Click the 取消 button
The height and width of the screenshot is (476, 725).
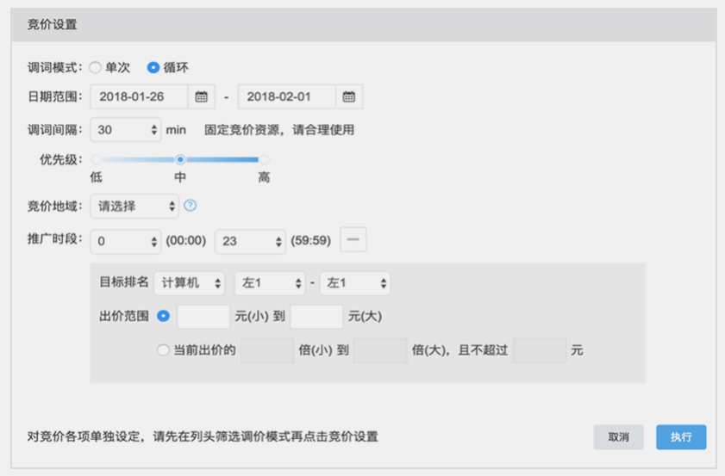pos(618,437)
